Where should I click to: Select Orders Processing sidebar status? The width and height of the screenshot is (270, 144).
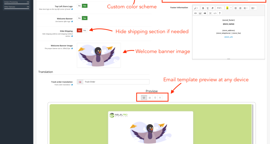point(16,2)
